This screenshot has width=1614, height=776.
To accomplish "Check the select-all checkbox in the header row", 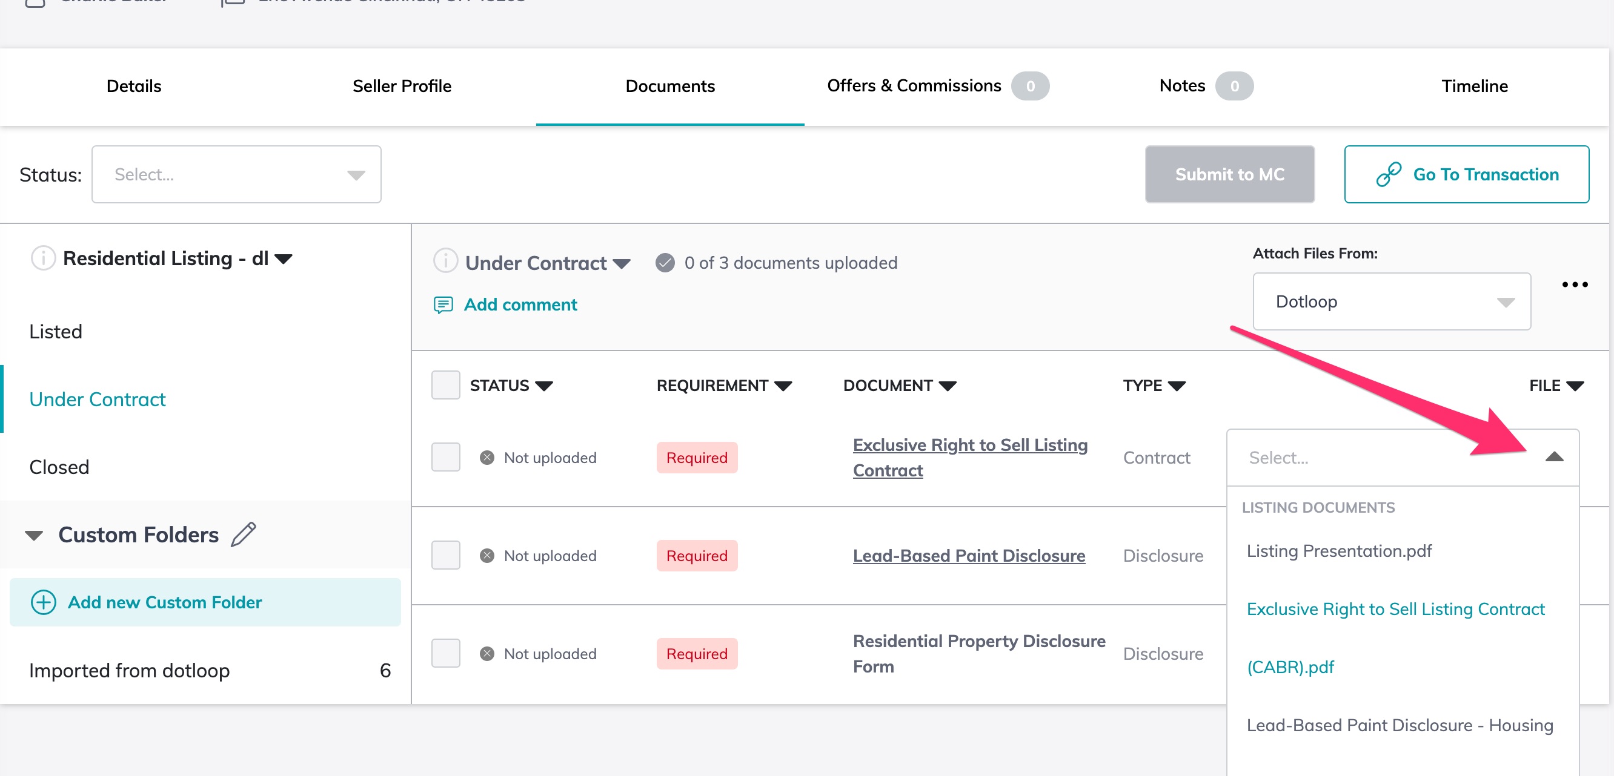I will [445, 386].
